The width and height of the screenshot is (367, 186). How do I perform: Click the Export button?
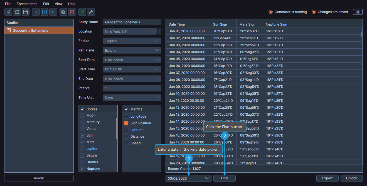327,178
